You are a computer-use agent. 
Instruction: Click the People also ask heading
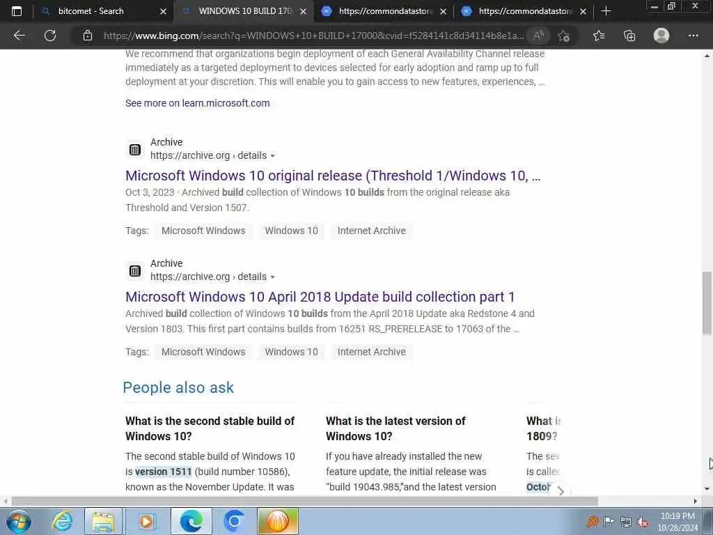[x=178, y=387]
